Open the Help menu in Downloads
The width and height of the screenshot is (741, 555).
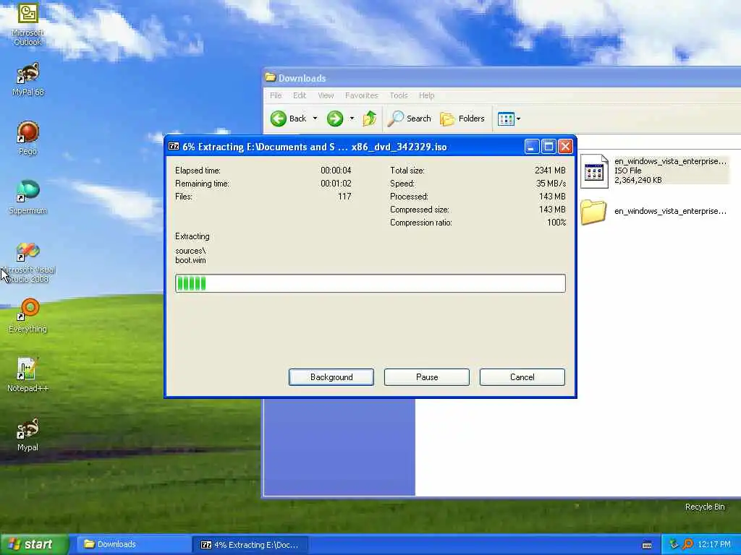tap(426, 95)
